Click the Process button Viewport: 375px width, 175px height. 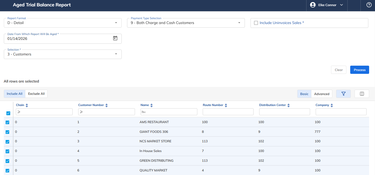click(x=360, y=70)
